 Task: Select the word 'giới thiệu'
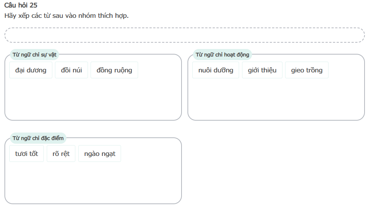262,70
